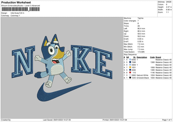Click the 'Page 1 of 1' footer
This screenshot has width=173, height=122.
tap(167, 120)
